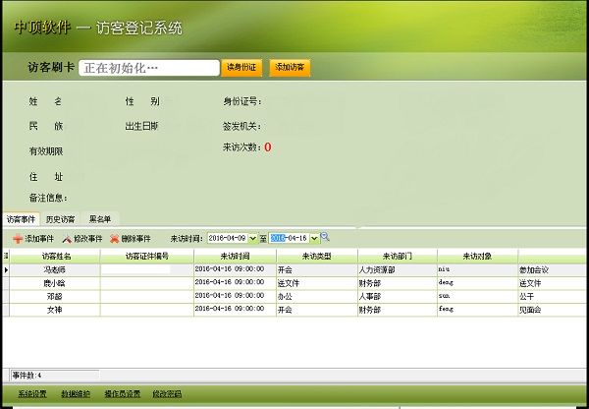Select the visitor row 冯老师
The image size is (589, 409).
[55, 269]
